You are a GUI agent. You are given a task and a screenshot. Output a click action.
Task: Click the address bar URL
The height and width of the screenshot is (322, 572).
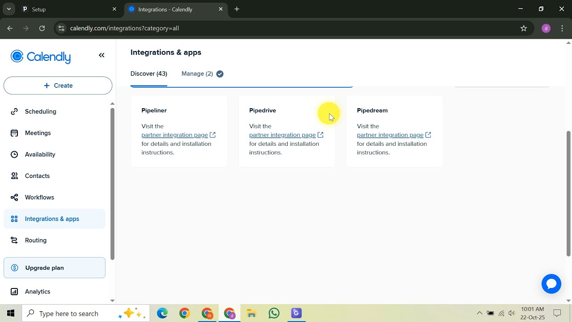pyautogui.click(x=124, y=28)
